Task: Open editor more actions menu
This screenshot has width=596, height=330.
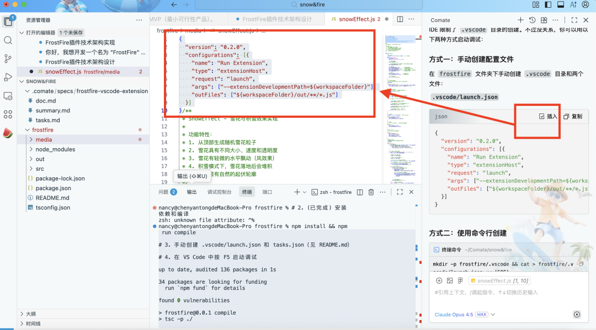Action: tap(412, 19)
